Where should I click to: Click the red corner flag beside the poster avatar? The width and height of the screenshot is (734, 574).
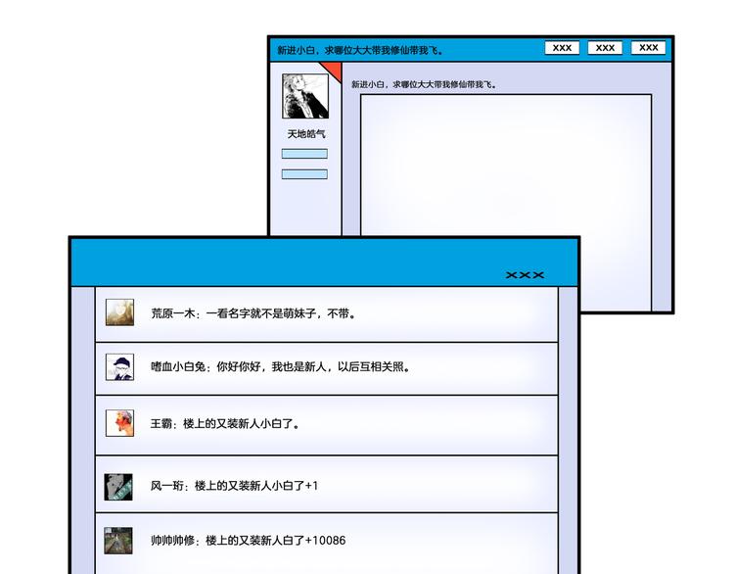tap(334, 70)
